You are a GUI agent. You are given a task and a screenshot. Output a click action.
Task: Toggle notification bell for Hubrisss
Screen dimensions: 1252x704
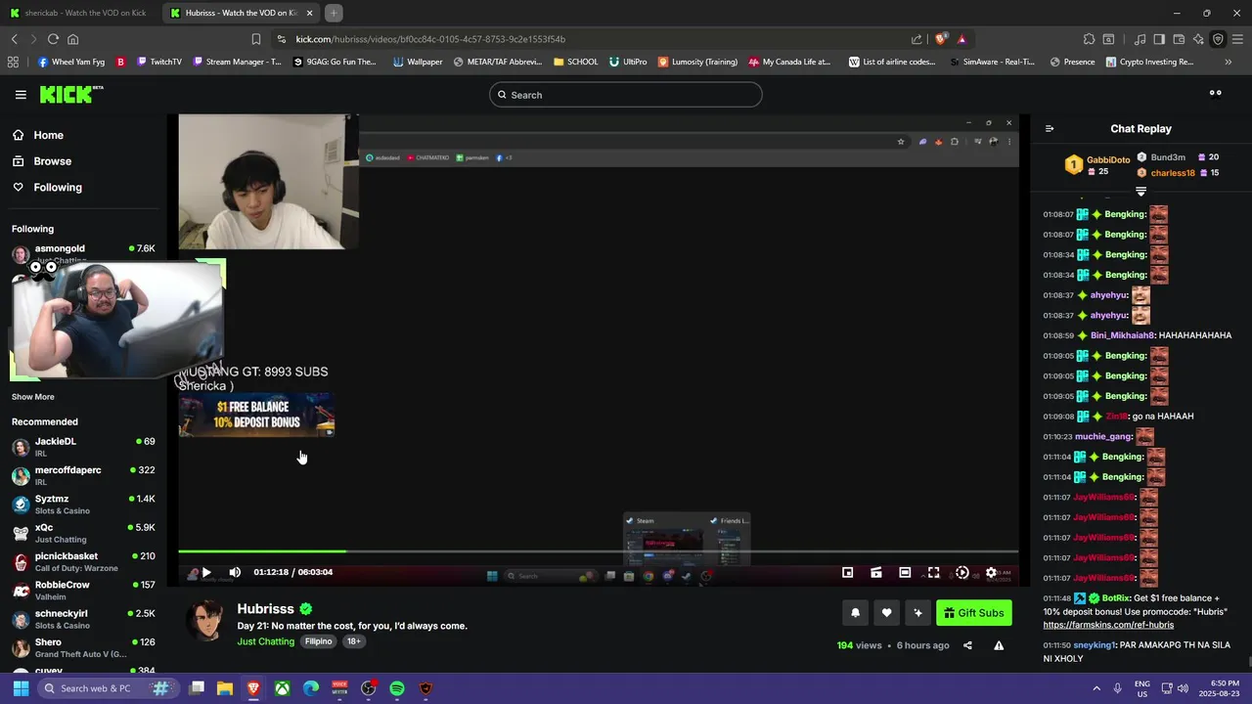click(x=855, y=613)
